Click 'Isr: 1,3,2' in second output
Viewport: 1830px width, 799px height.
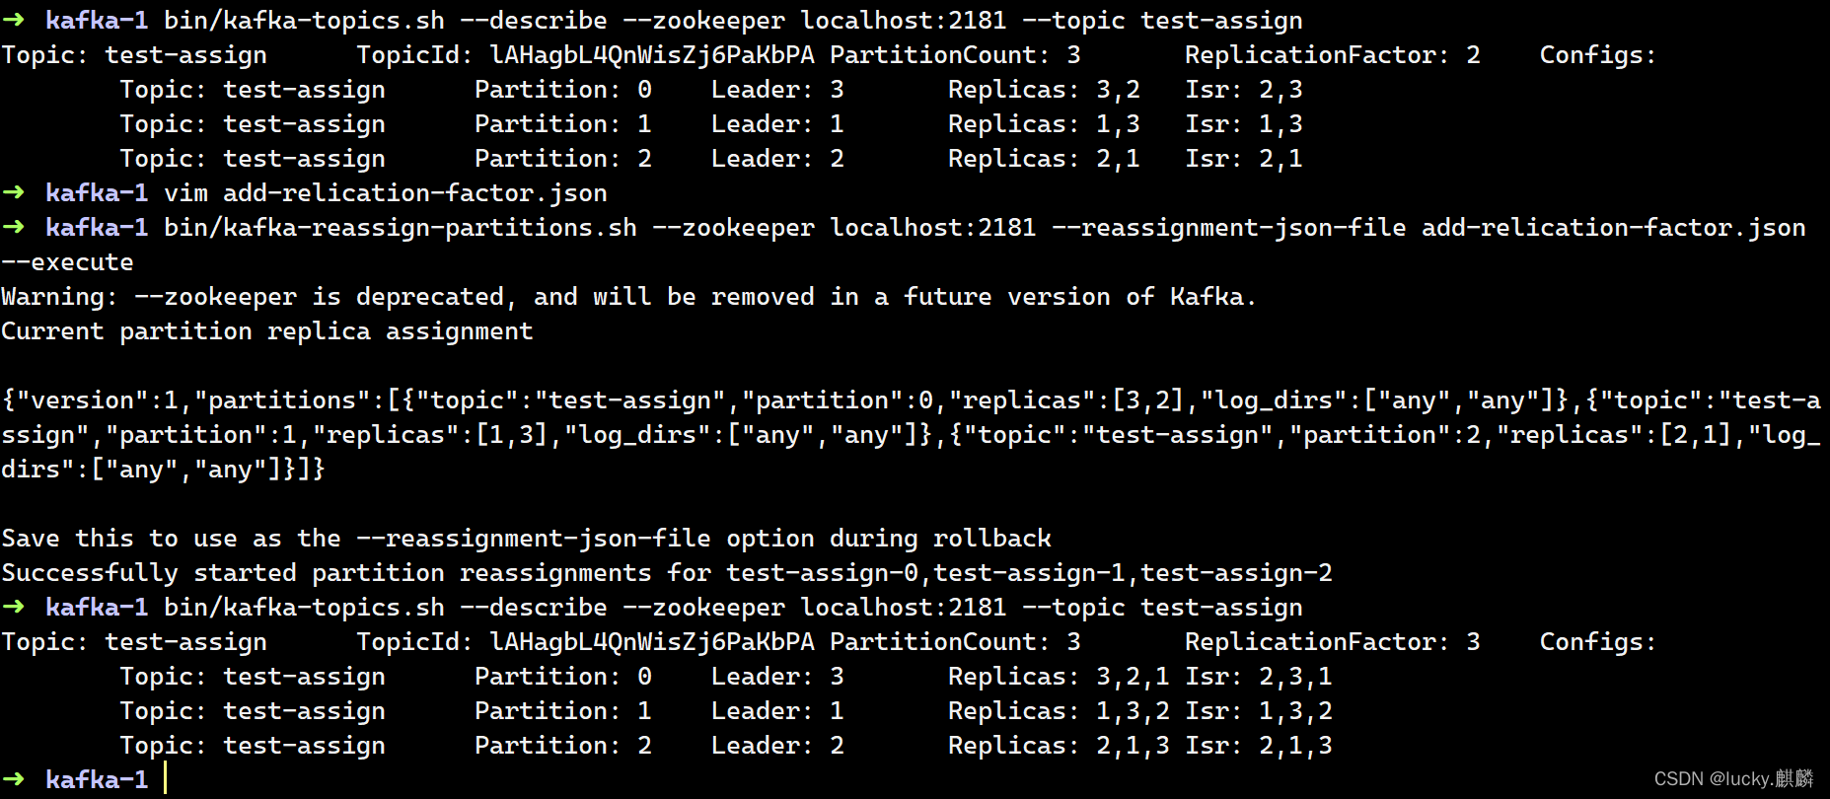[1259, 711]
